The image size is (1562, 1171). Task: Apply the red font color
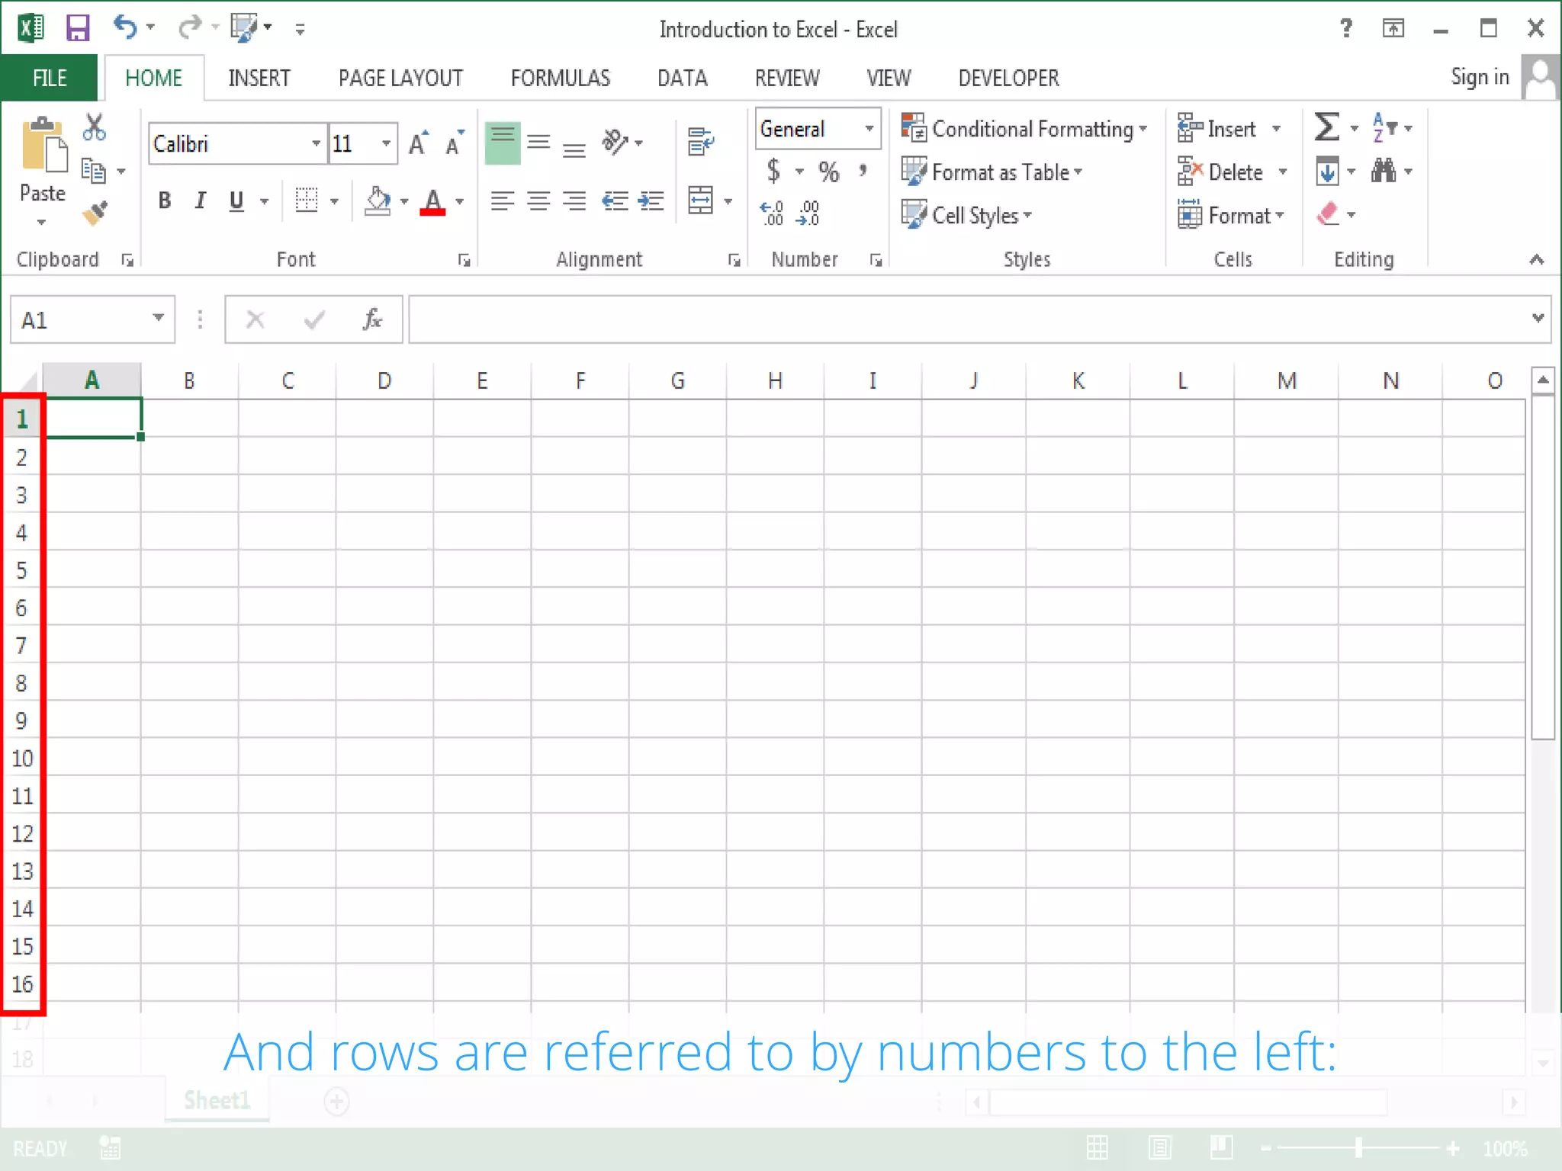(x=432, y=202)
